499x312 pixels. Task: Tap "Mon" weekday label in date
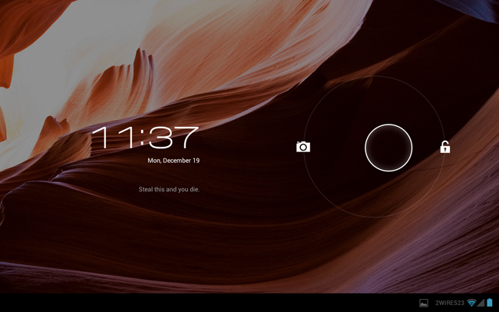(154, 161)
